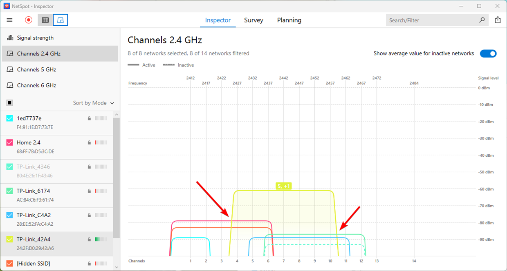Click the Channels 5 GHz sidebar icon

(x=9, y=69)
